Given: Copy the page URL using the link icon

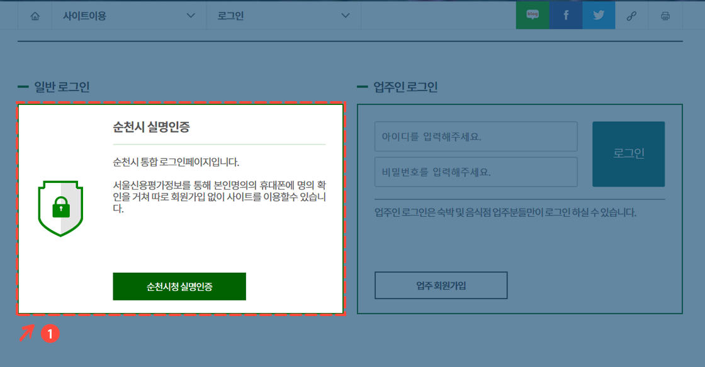Looking at the screenshot, I should [631, 14].
